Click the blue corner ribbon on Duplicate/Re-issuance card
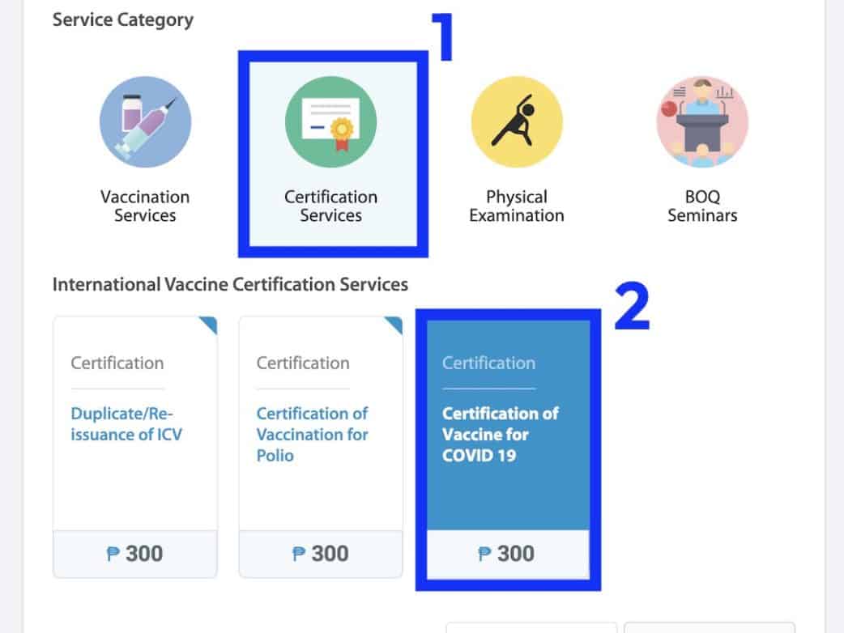This screenshot has width=844, height=633. coord(209,325)
